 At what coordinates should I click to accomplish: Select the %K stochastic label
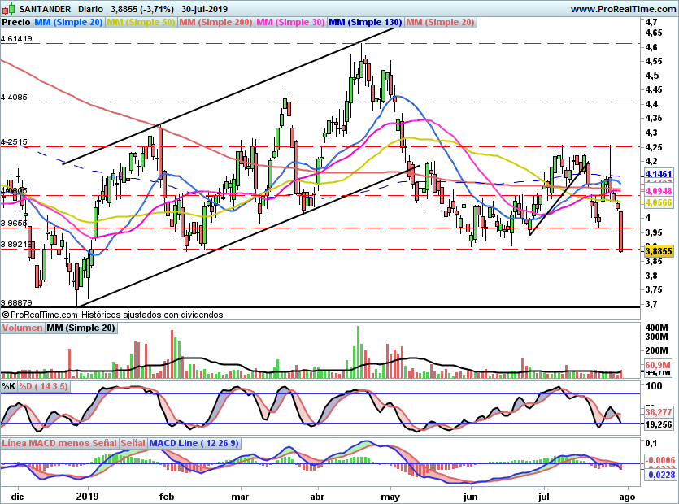[9, 386]
